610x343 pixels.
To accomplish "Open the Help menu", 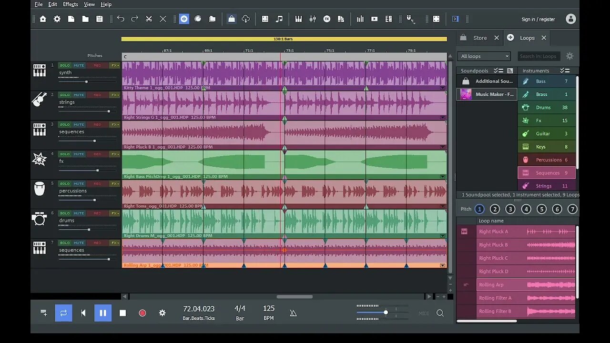I will coord(106,4).
